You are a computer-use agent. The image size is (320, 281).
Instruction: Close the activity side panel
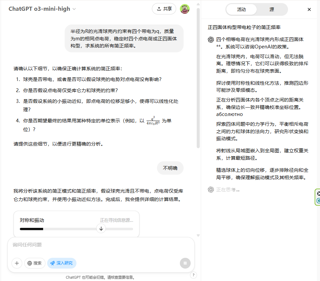coord(309,9)
